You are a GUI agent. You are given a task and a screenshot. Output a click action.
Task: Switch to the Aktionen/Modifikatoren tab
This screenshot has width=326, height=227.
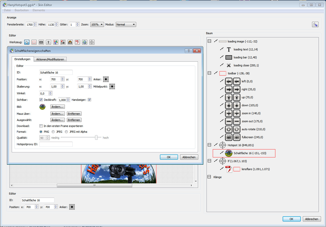[x=50, y=59]
